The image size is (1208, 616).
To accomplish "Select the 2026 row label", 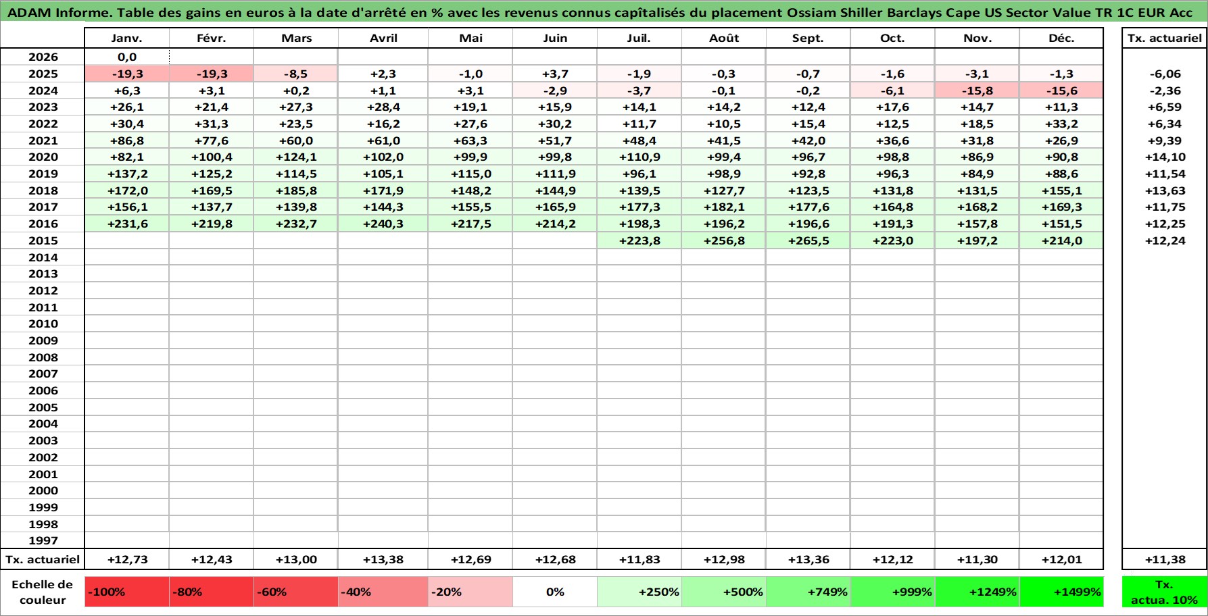I will pyautogui.click(x=43, y=57).
